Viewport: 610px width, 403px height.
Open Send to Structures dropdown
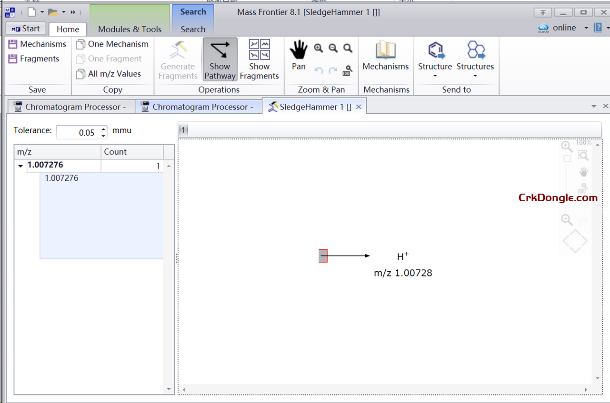pos(475,76)
